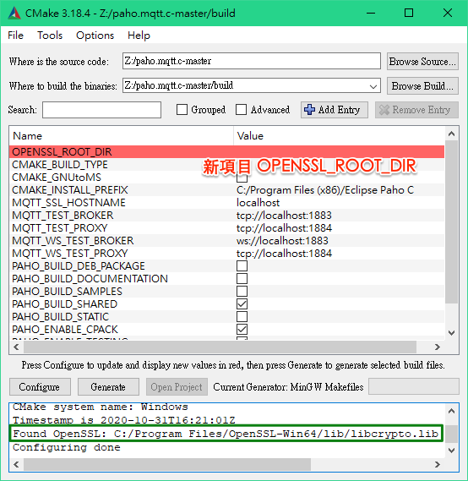Screen dimensions: 468x481
Task: Open the Help menu
Action: click(139, 36)
